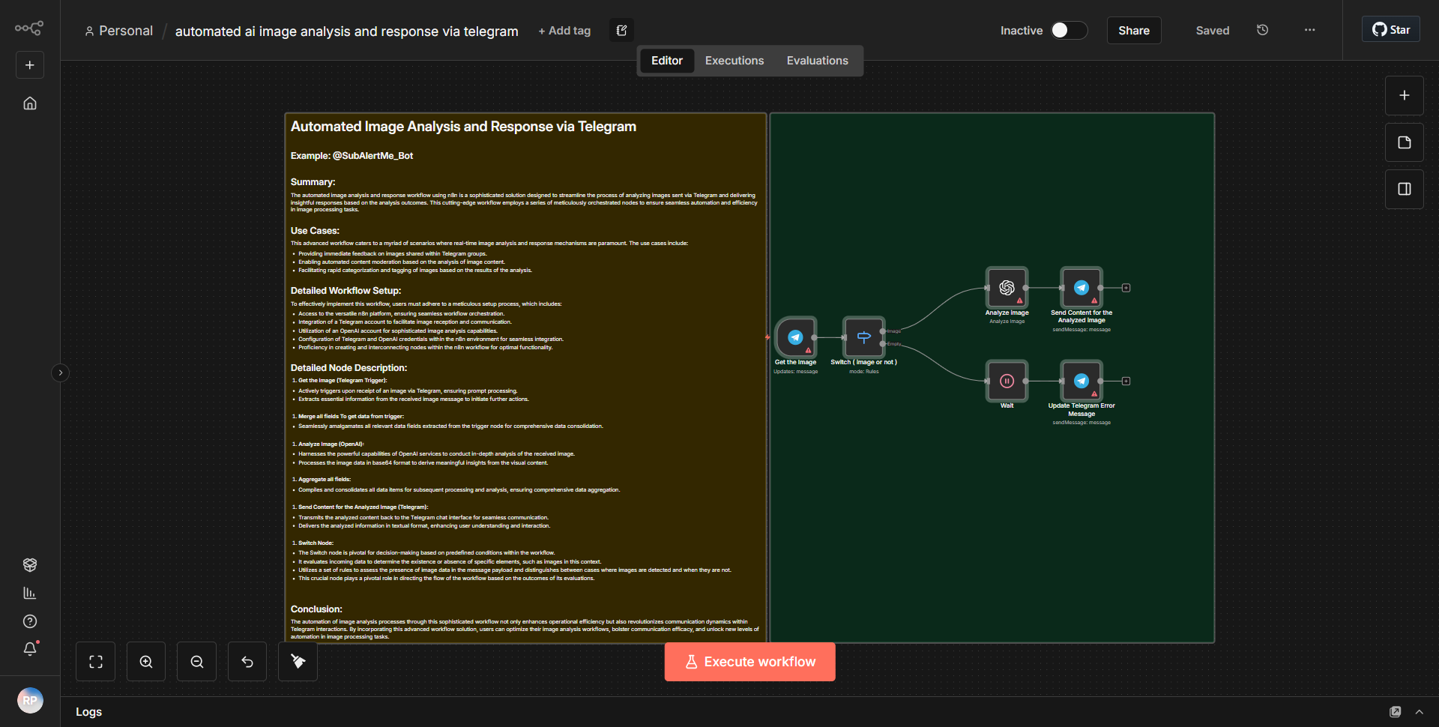
Task: Click the GitHub Star button
Action: pos(1391,29)
